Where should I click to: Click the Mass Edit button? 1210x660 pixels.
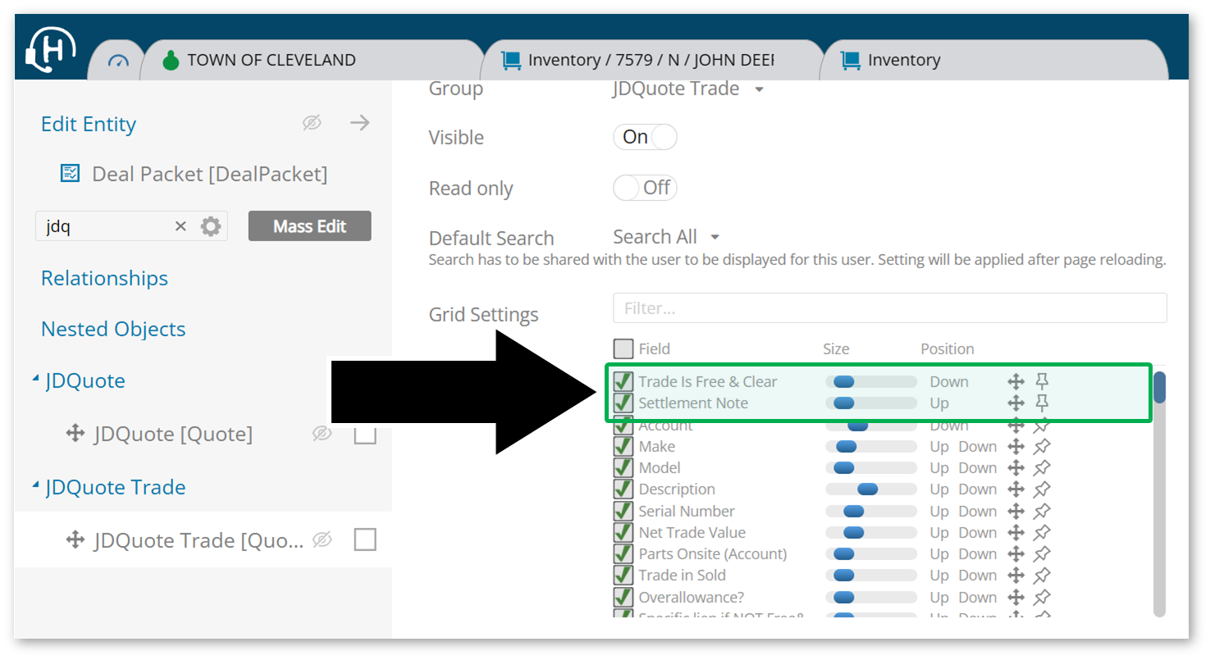pos(309,226)
